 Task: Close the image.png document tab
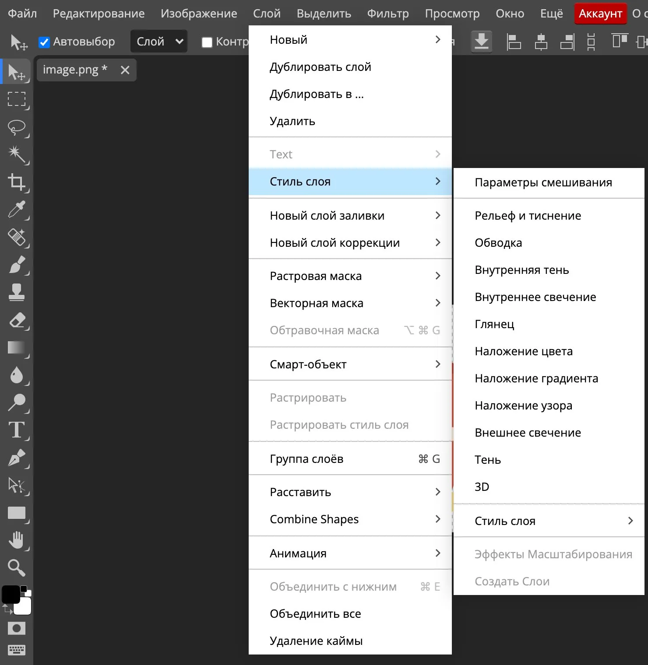tap(125, 70)
